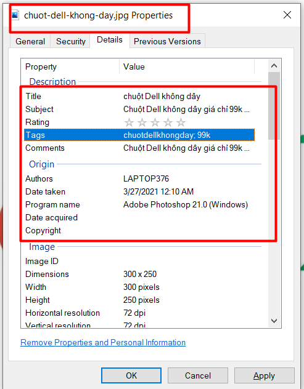Image resolution: width=304 pixels, height=389 pixels.
Task: Click the JPG file icon in title bar
Action: click(15, 15)
